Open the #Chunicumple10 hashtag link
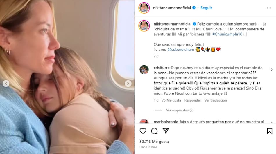Image resolution: width=276 pixels, height=154 pixels. pyautogui.click(x=227, y=34)
